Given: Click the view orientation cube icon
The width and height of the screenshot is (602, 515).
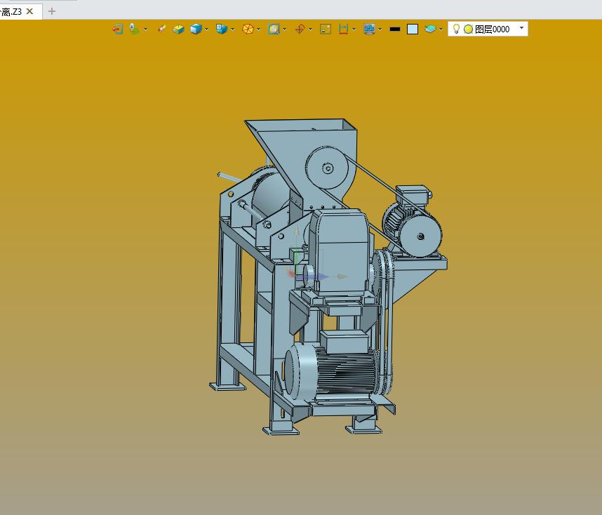Looking at the screenshot, I should click(x=222, y=29).
